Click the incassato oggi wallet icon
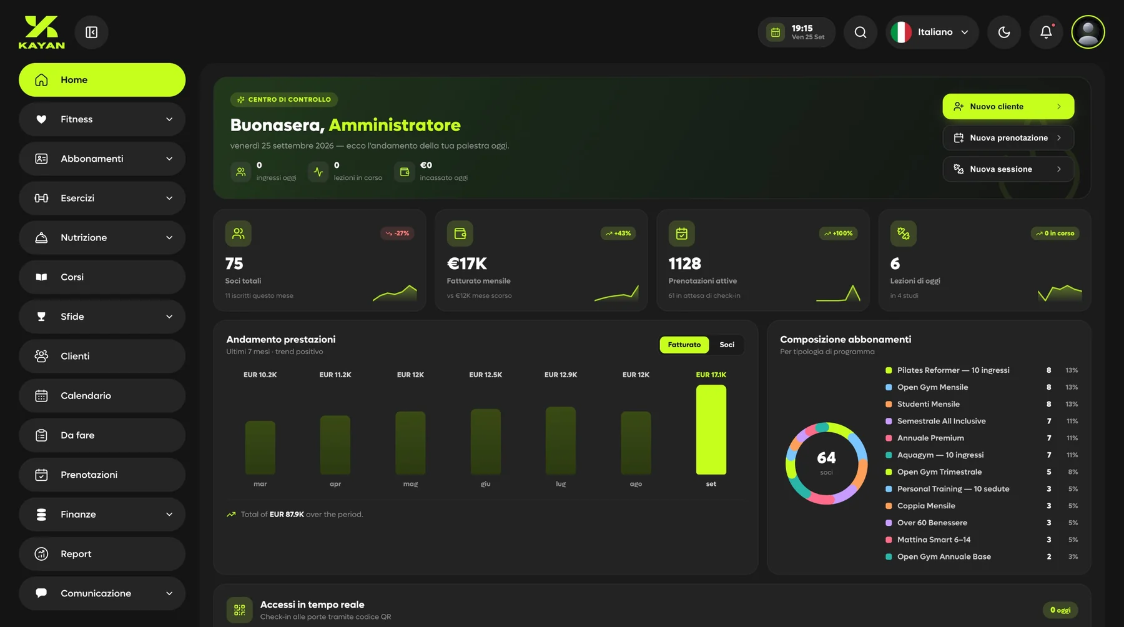 tap(404, 172)
